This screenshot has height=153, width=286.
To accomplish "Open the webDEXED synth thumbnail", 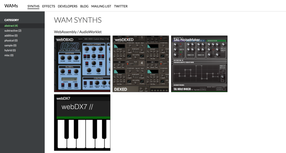I will (x=140, y=64).
